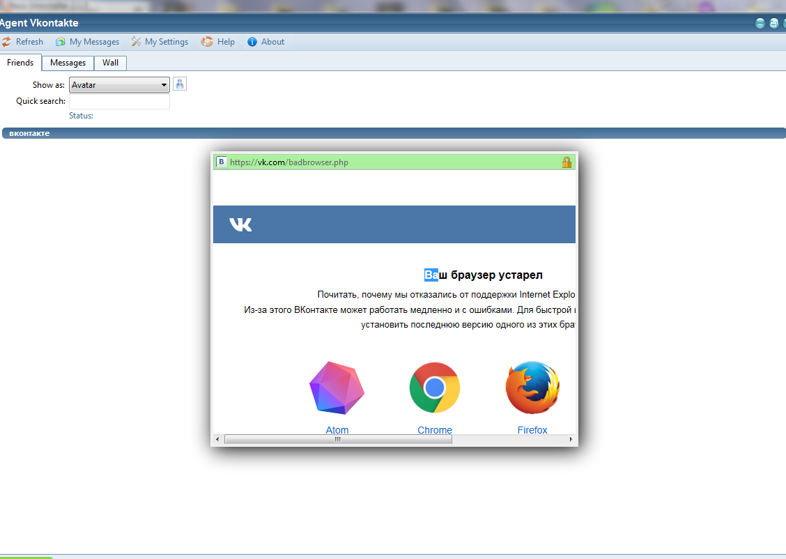Click the VK favicon in address bar
The width and height of the screenshot is (786, 559).
click(x=221, y=162)
